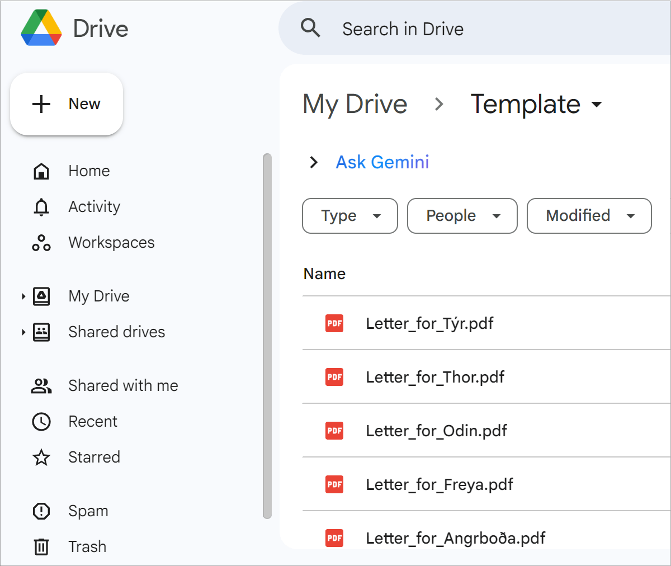Expand the Ask Gemini chevron
The image size is (671, 566).
(x=314, y=162)
